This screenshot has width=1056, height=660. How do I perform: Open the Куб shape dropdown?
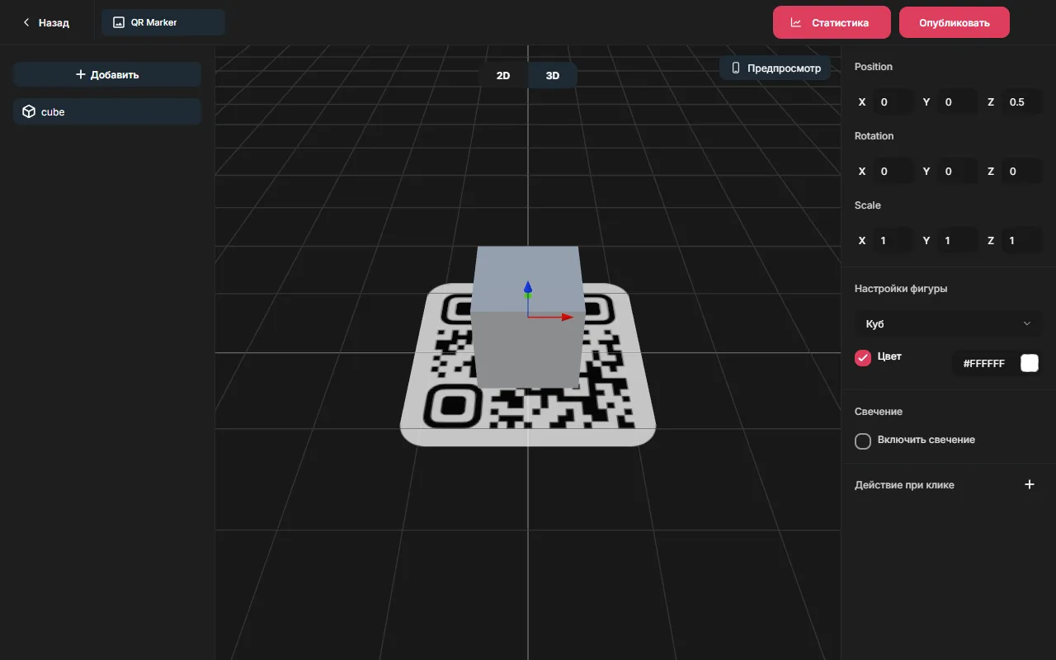(949, 323)
